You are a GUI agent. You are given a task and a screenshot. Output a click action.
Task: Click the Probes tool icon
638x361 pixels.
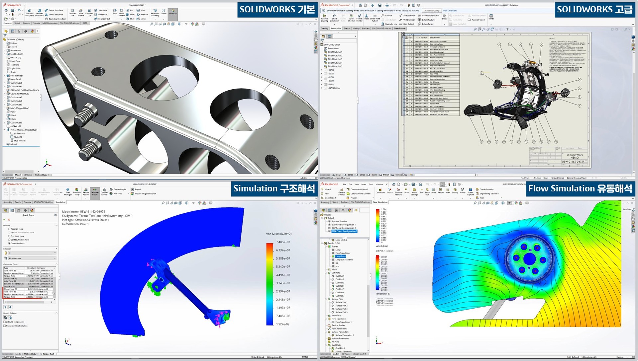[463, 191]
